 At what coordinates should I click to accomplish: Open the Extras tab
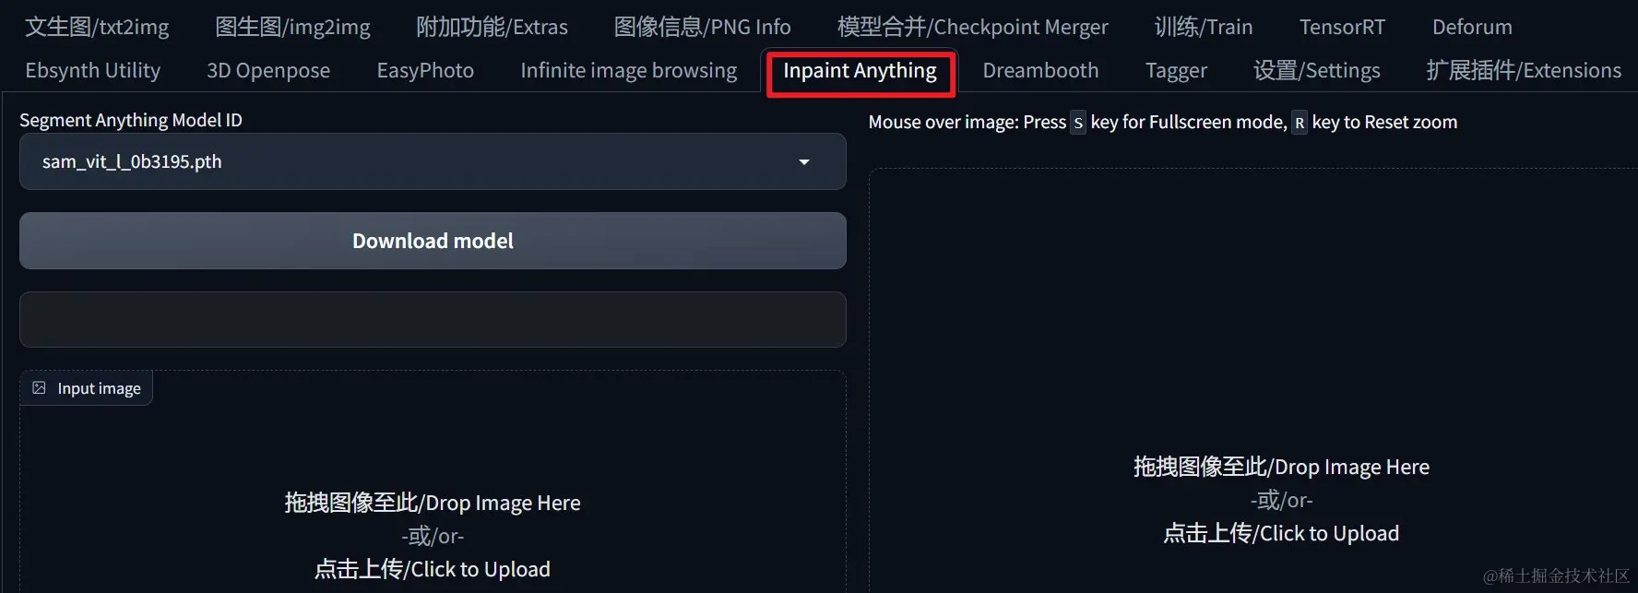tap(492, 27)
